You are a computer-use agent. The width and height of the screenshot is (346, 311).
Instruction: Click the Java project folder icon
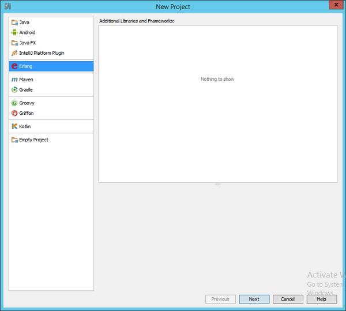click(x=14, y=23)
